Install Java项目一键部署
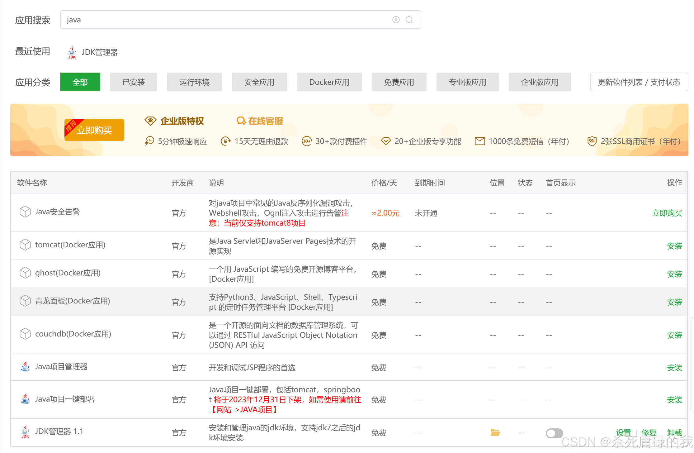The image size is (694, 453). coord(675,400)
